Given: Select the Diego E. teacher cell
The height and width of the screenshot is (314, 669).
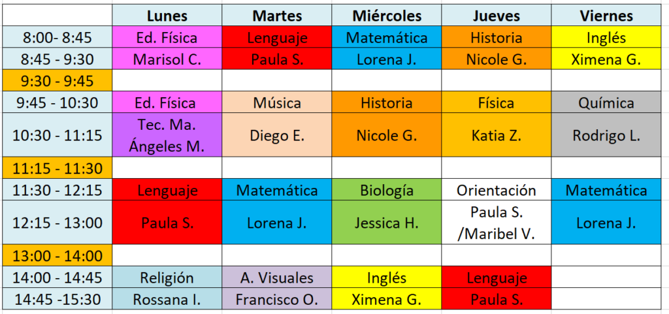Looking at the screenshot, I should [277, 135].
